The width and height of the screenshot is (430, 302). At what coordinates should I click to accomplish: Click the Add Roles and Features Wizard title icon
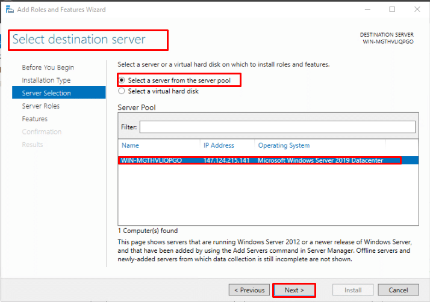[9, 10]
